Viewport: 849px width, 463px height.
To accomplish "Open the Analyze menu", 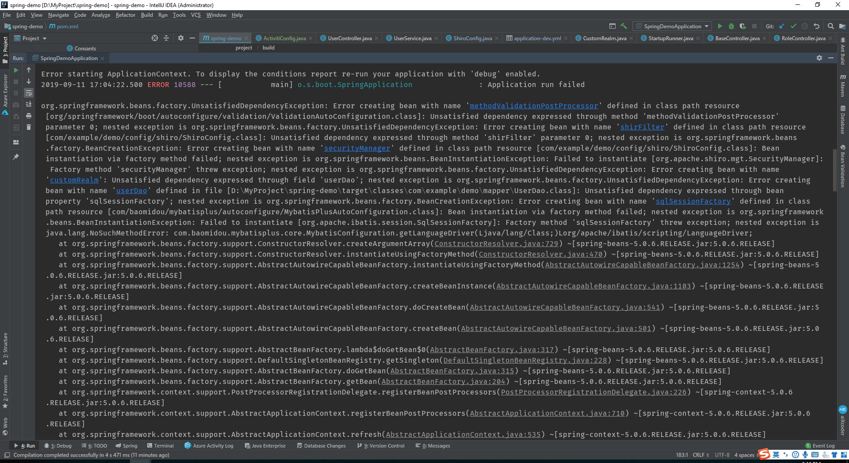I will 101,15.
